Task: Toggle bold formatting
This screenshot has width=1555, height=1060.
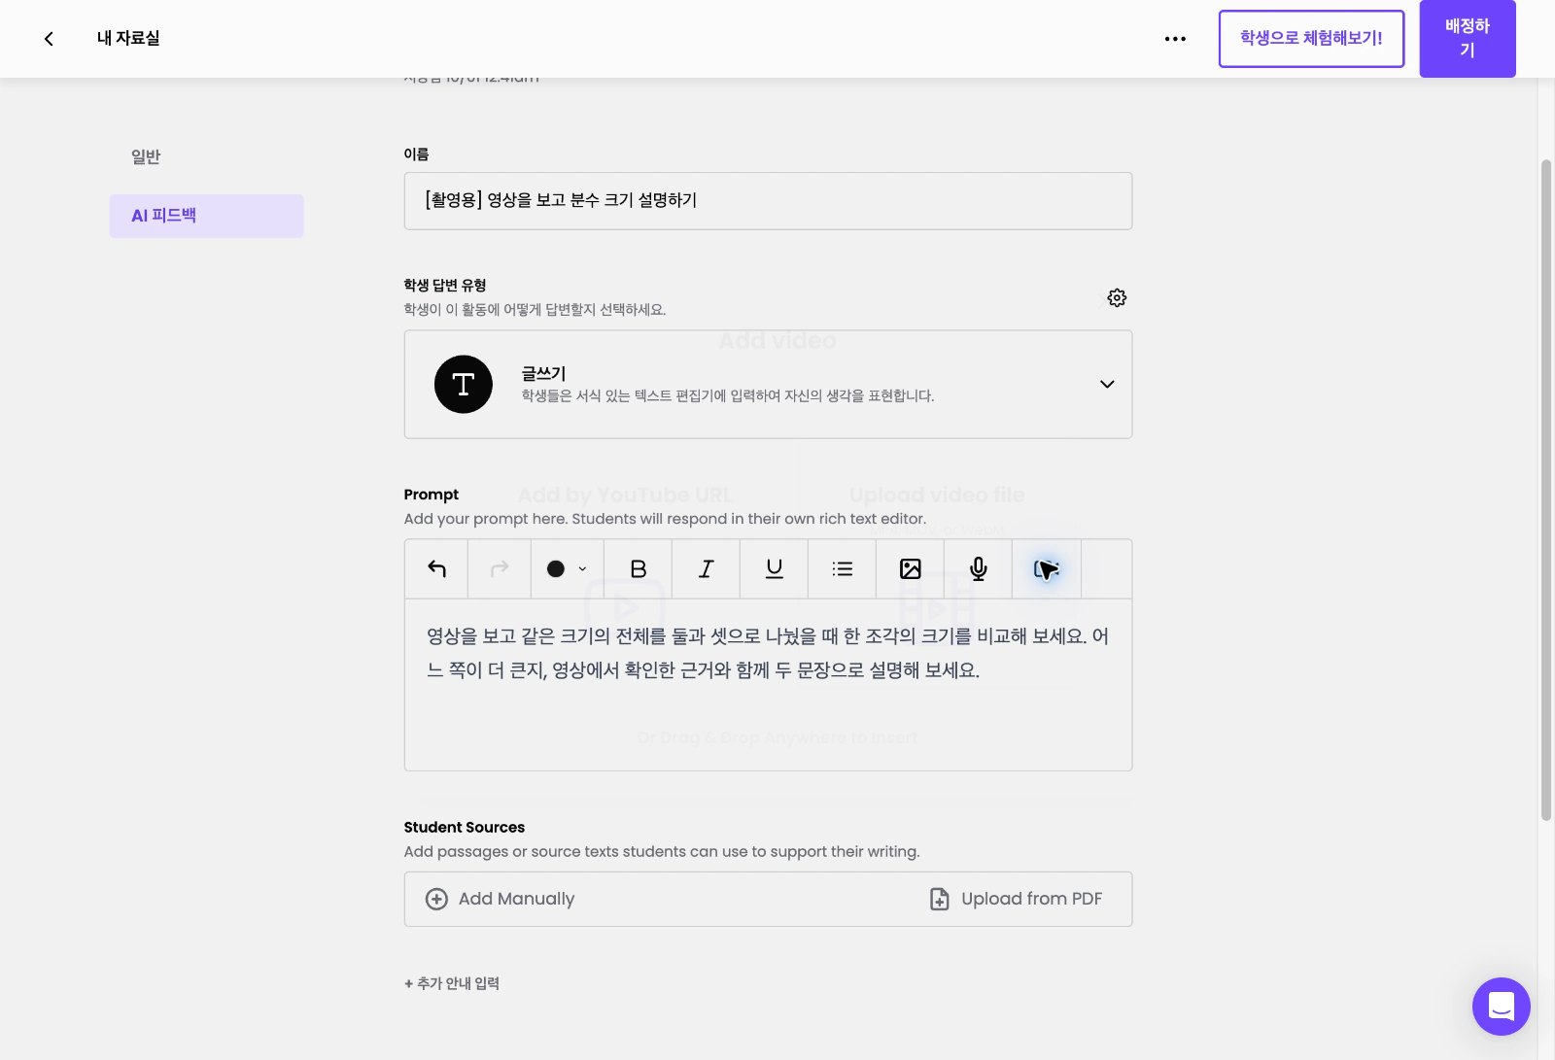Action: click(639, 569)
